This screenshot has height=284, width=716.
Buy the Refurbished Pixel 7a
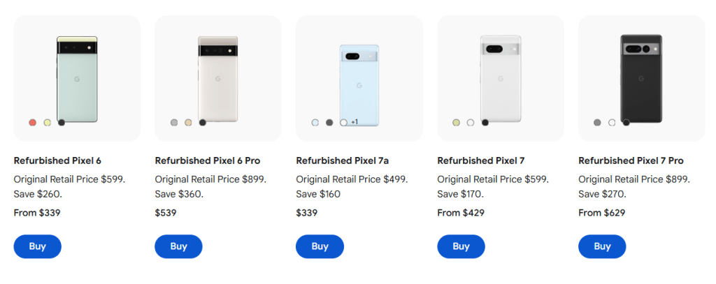(320, 246)
